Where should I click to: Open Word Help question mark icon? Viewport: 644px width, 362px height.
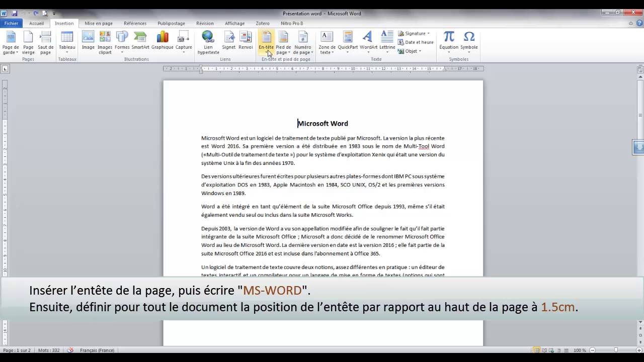point(638,23)
